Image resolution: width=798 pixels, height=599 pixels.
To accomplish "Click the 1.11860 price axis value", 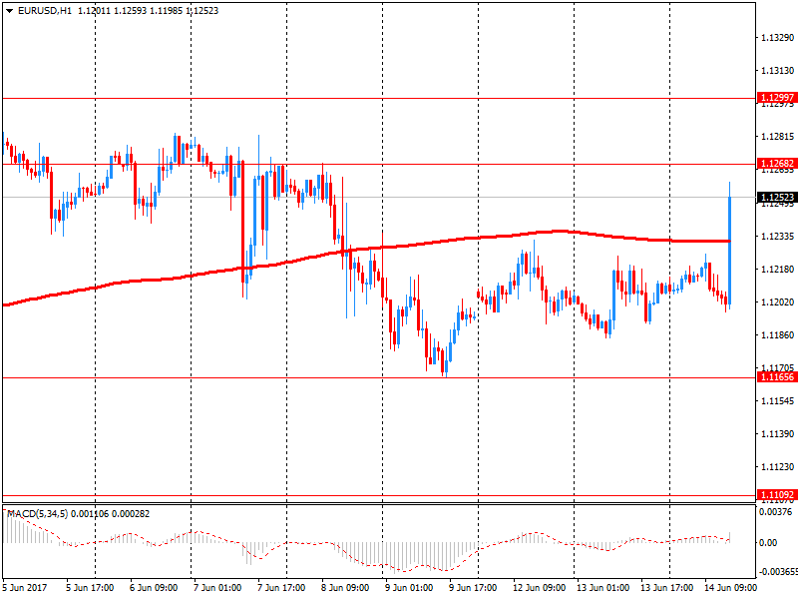I will pos(777,335).
